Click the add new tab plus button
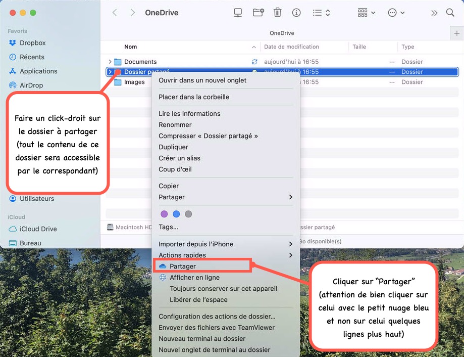This screenshot has height=357, width=464. [457, 33]
